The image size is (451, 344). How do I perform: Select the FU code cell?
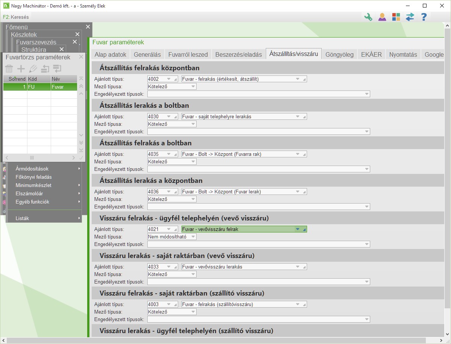39,87
